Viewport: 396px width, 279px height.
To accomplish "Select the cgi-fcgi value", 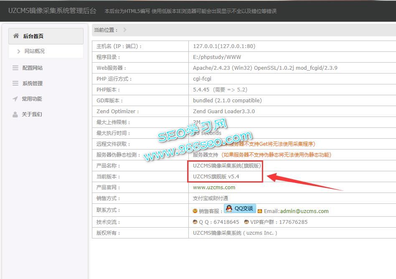I will point(202,79).
